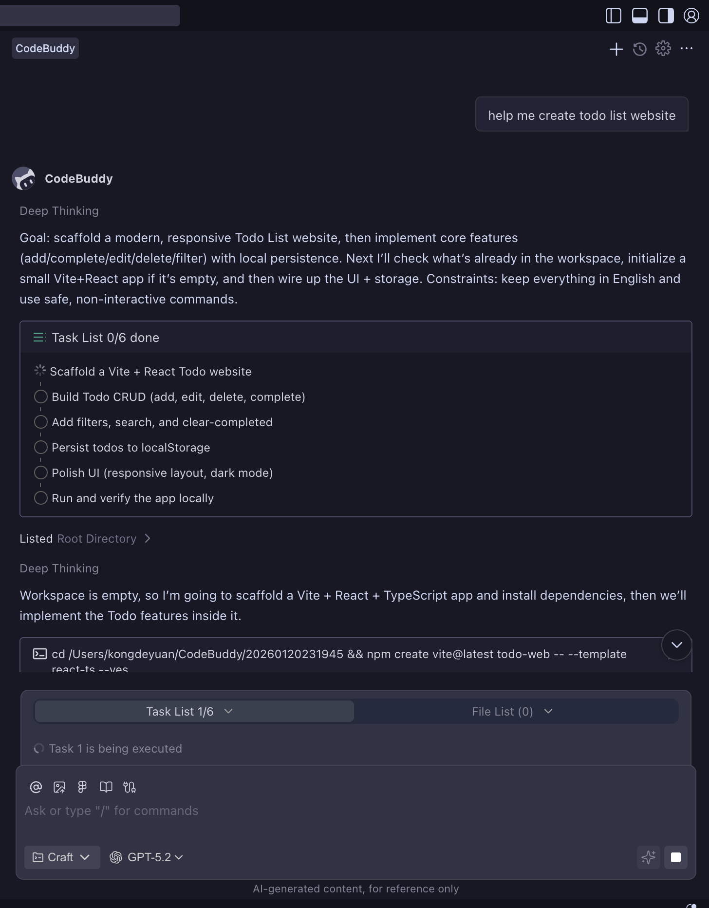This screenshot has width=709, height=908.
Task: Open the GPT-5.2 model selector
Action: pos(147,857)
